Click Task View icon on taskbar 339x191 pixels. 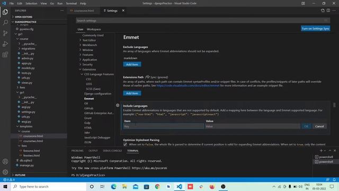coord(102,187)
